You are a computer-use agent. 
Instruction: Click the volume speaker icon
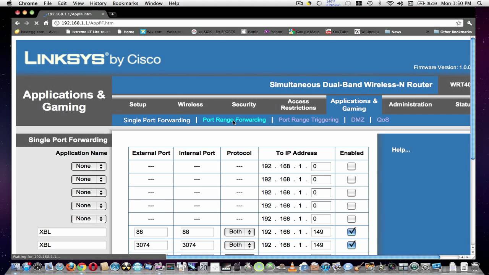pyautogui.click(x=400, y=3)
